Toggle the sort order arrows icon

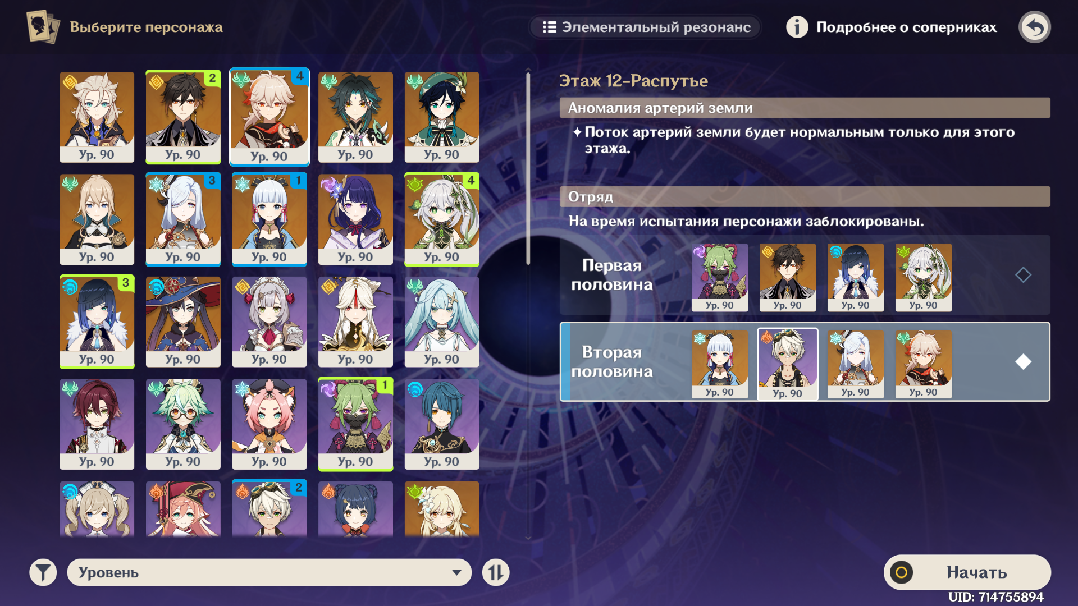tap(496, 572)
